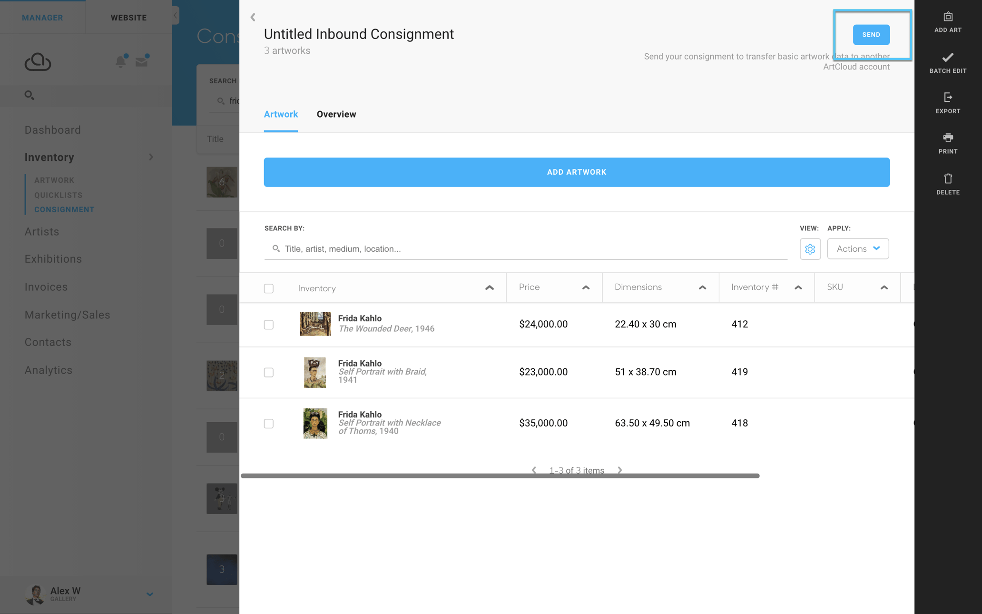
Task: Sort by the Price column chevron
Action: tap(585, 287)
